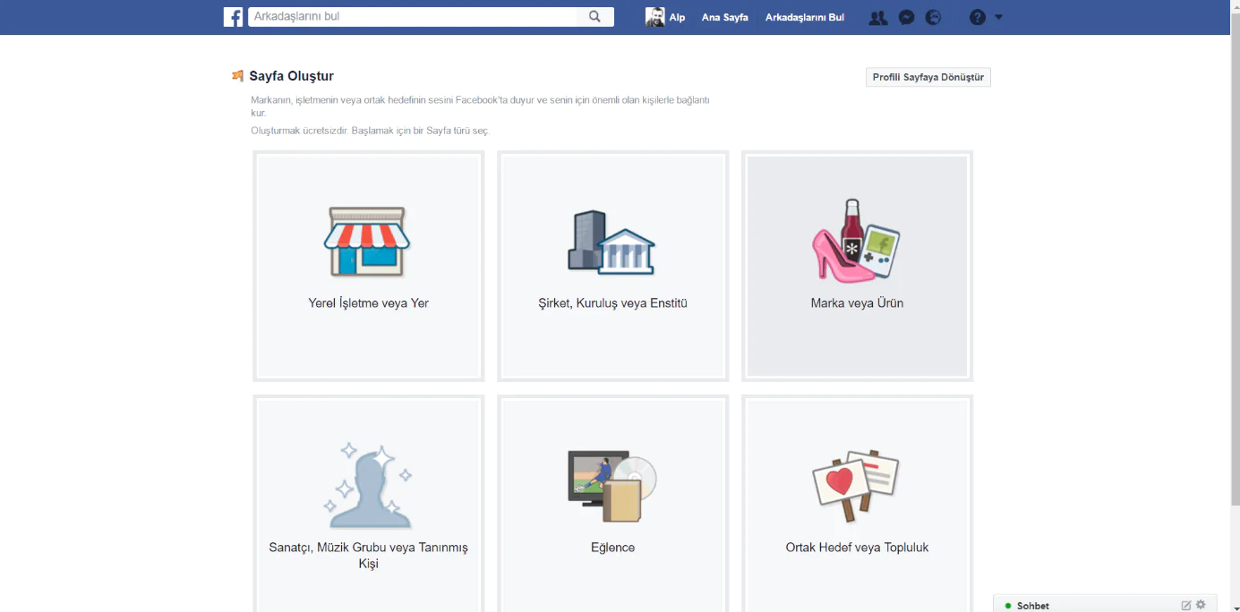Choose Ortak Hedef veya Topluluk label
Viewport: 1240px width, 612px height.
tap(857, 548)
